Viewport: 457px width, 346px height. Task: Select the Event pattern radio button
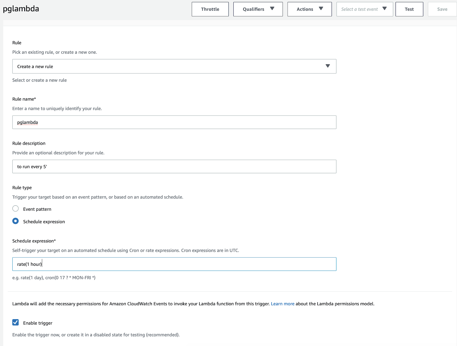click(15, 209)
